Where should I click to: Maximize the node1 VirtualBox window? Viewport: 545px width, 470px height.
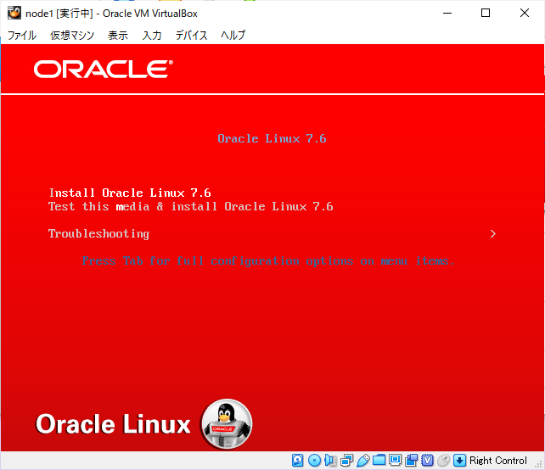pyautogui.click(x=486, y=14)
